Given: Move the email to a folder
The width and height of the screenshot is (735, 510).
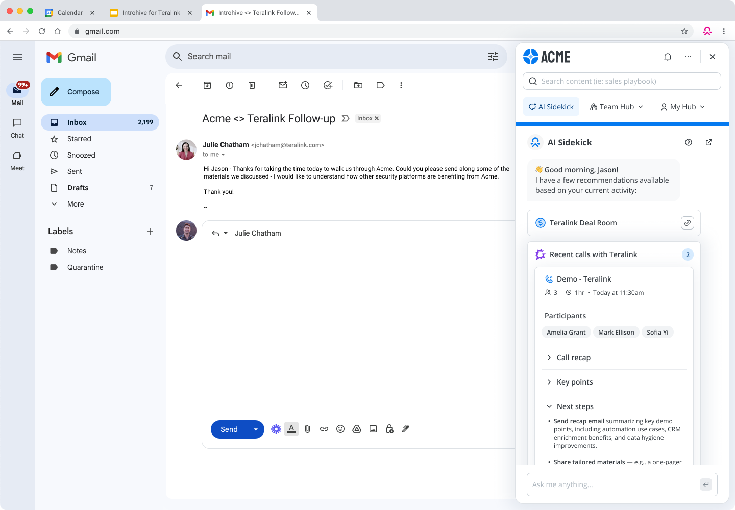Looking at the screenshot, I should [x=358, y=85].
